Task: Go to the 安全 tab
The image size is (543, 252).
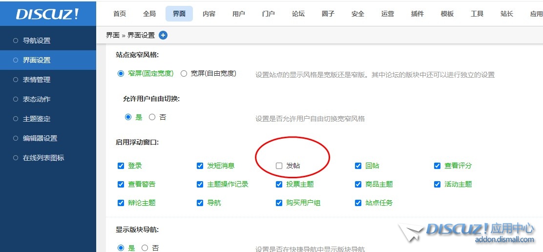Action: [358, 14]
